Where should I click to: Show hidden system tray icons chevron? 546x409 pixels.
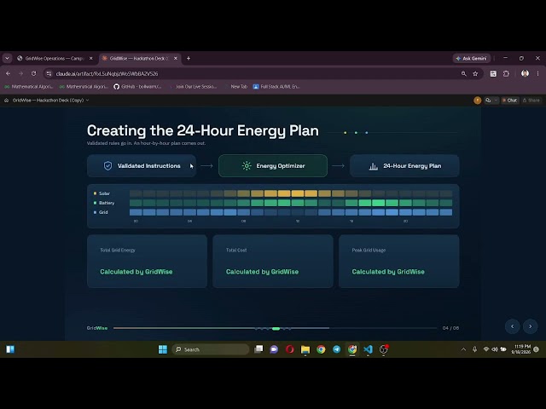point(463,349)
